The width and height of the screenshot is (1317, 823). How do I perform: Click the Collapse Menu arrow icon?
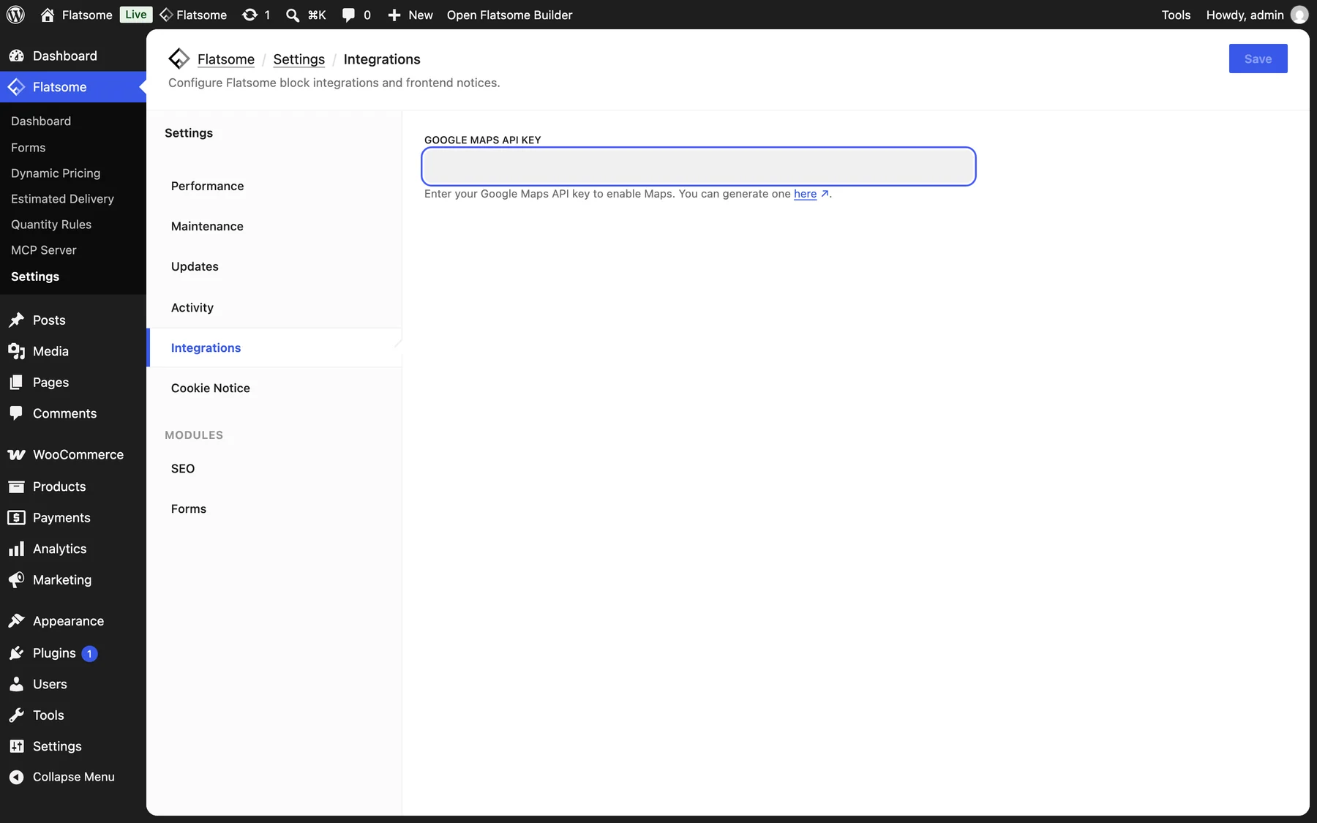[16, 777]
